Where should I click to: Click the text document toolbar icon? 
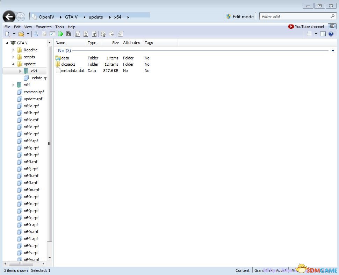86,34
